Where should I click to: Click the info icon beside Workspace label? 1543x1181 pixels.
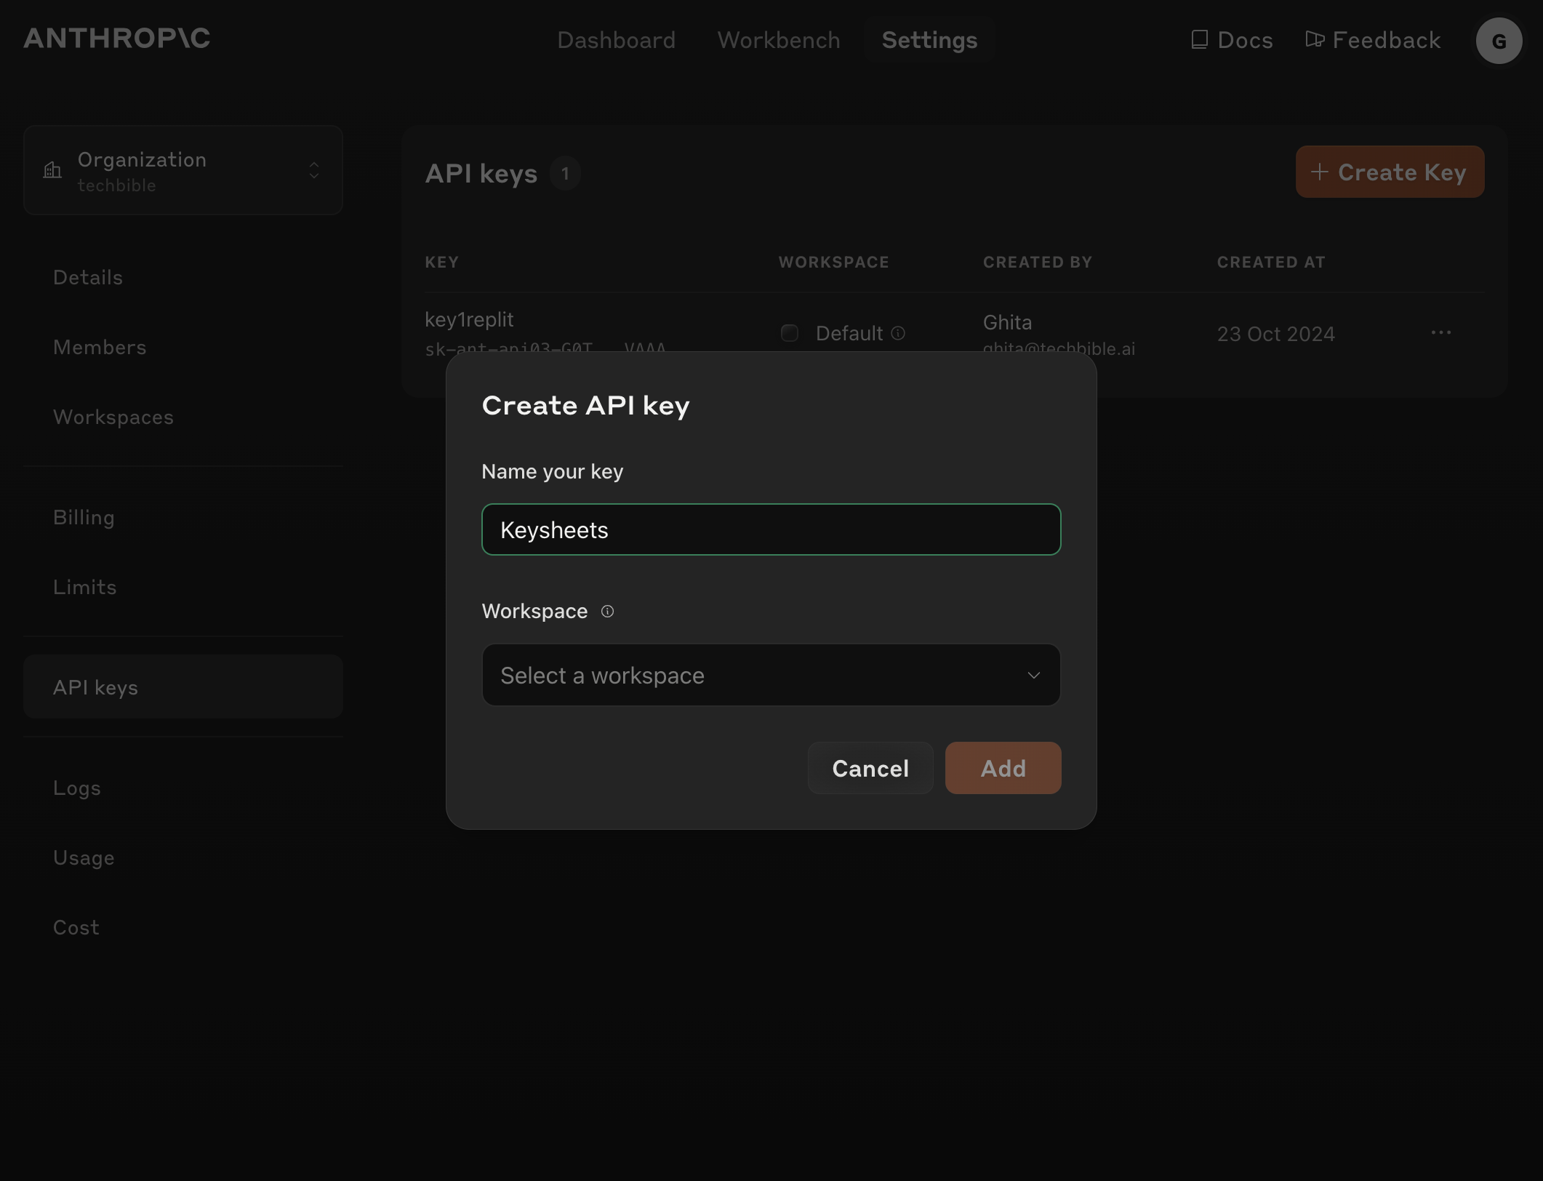coord(607,612)
